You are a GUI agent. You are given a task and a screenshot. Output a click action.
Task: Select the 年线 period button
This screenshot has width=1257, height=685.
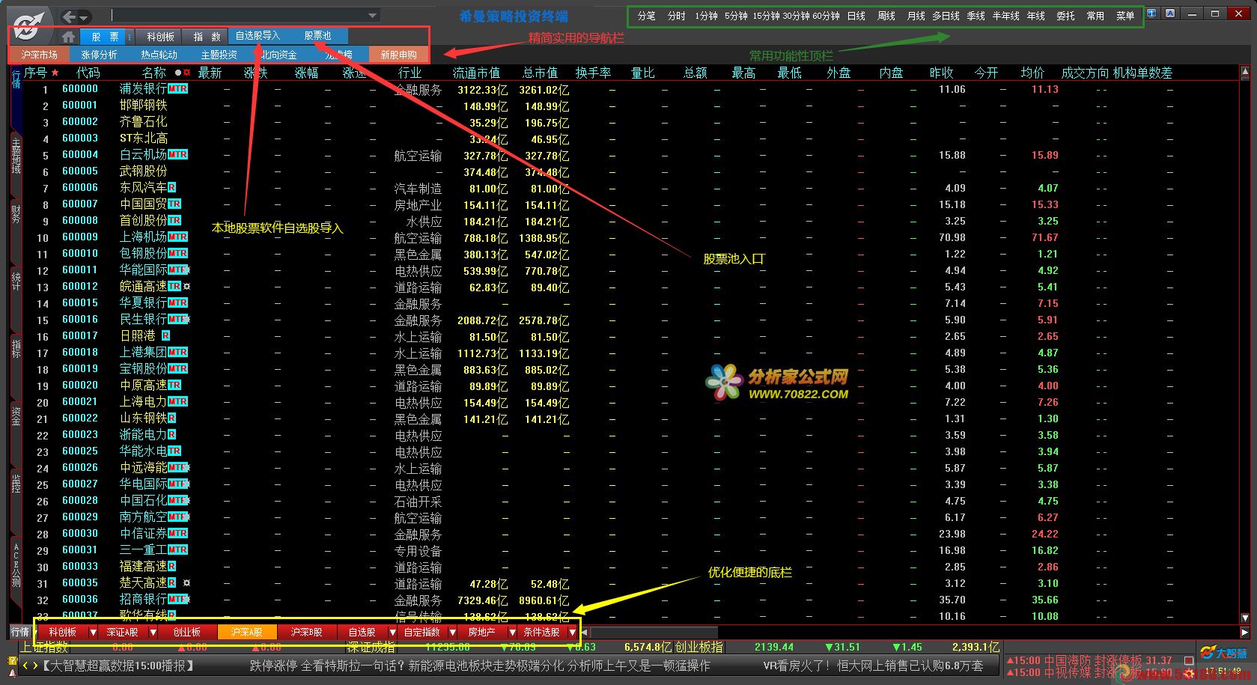coord(1036,16)
